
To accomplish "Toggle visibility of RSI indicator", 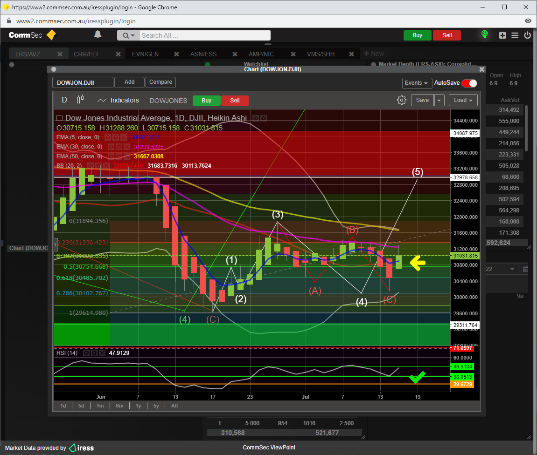I will 87,353.
